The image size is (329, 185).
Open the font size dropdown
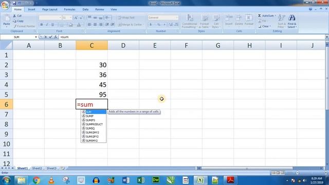(70, 17)
